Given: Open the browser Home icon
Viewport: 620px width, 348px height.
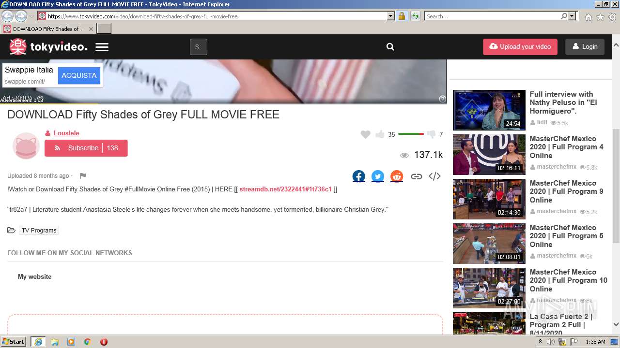Looking at the screenshot, I should pyautogui.click(x=588, y=17).
